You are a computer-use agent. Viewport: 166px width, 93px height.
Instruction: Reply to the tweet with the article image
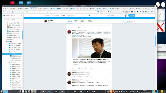tap(73, 68)
